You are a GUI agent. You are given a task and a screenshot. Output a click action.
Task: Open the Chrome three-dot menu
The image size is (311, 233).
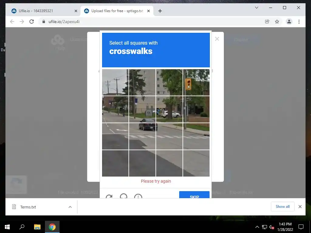[299, 22]
